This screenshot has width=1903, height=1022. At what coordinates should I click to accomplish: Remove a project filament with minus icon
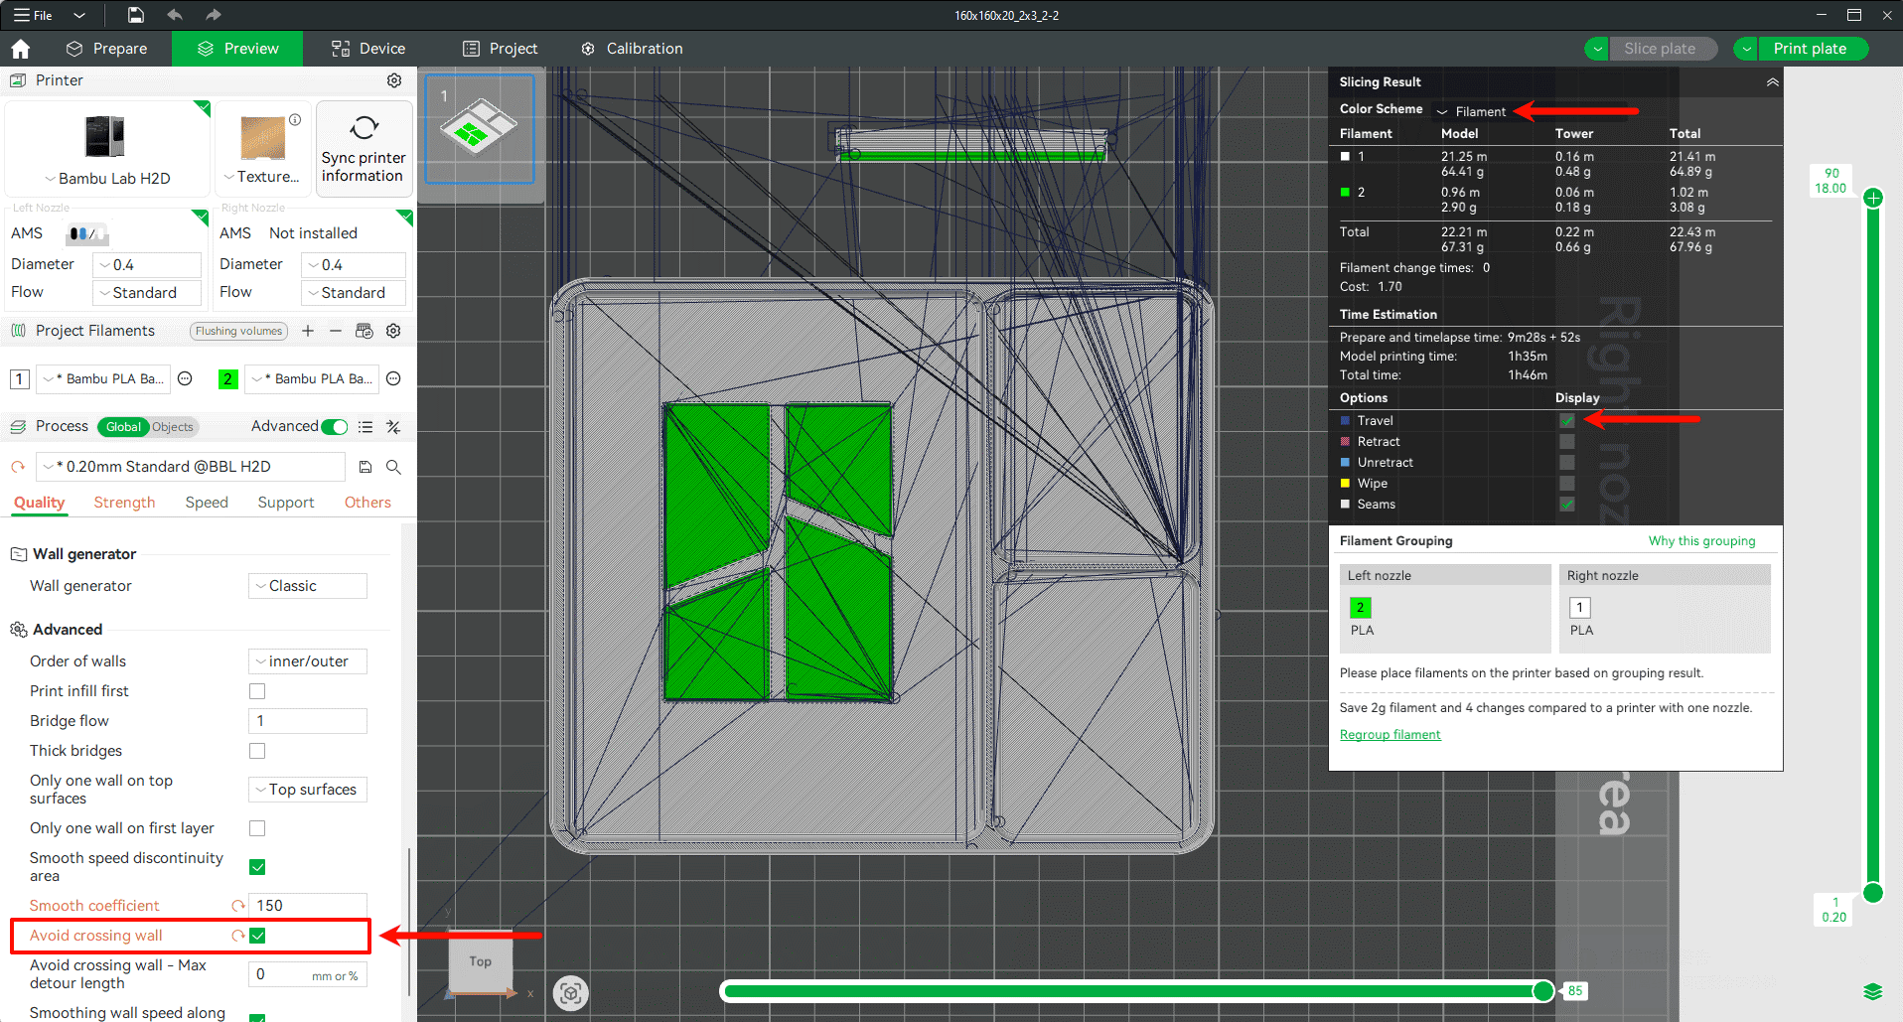pos(336,331)
